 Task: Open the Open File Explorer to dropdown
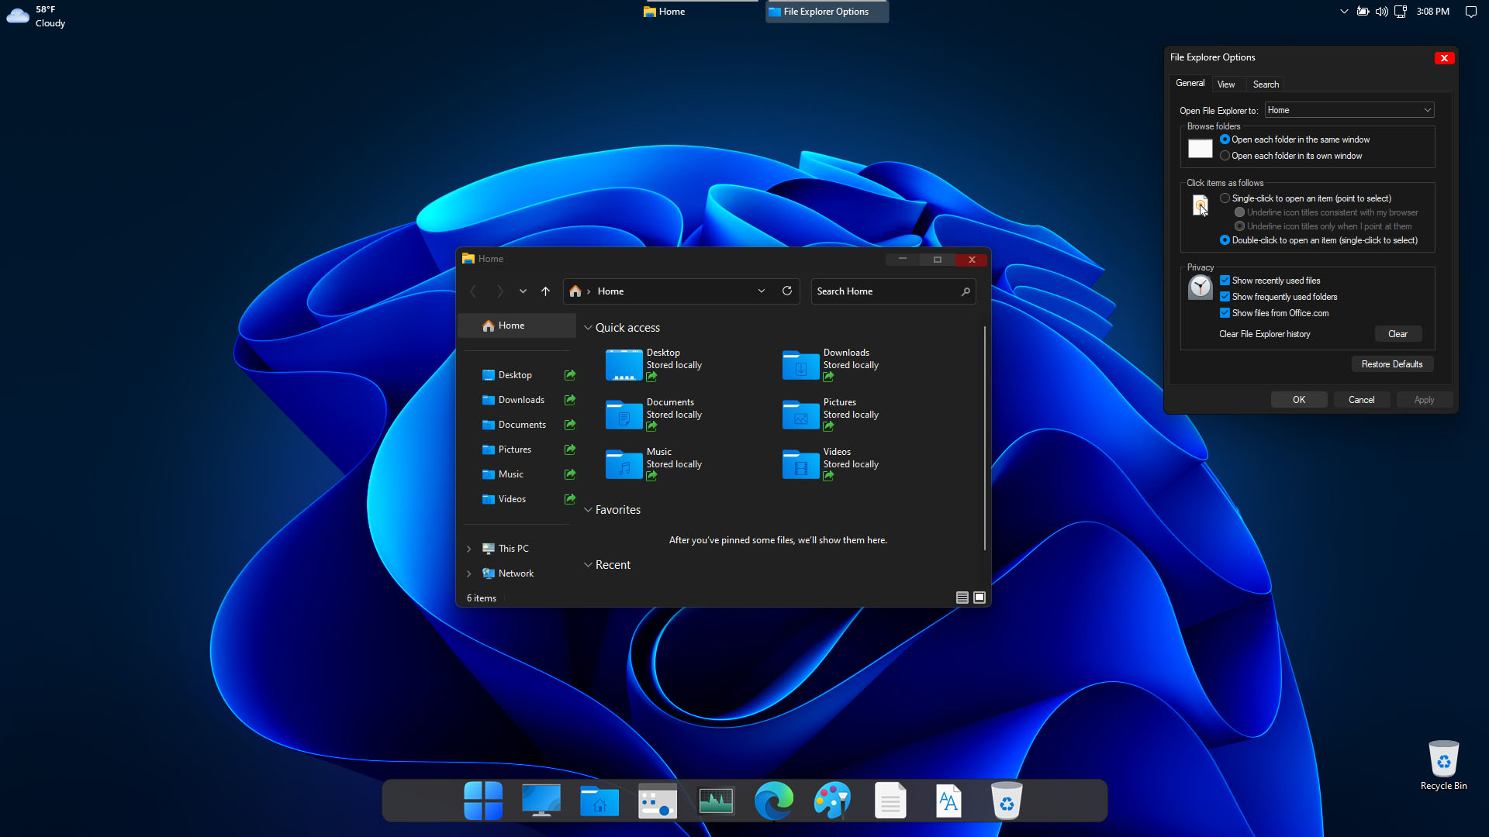(x=1349, y=110)
